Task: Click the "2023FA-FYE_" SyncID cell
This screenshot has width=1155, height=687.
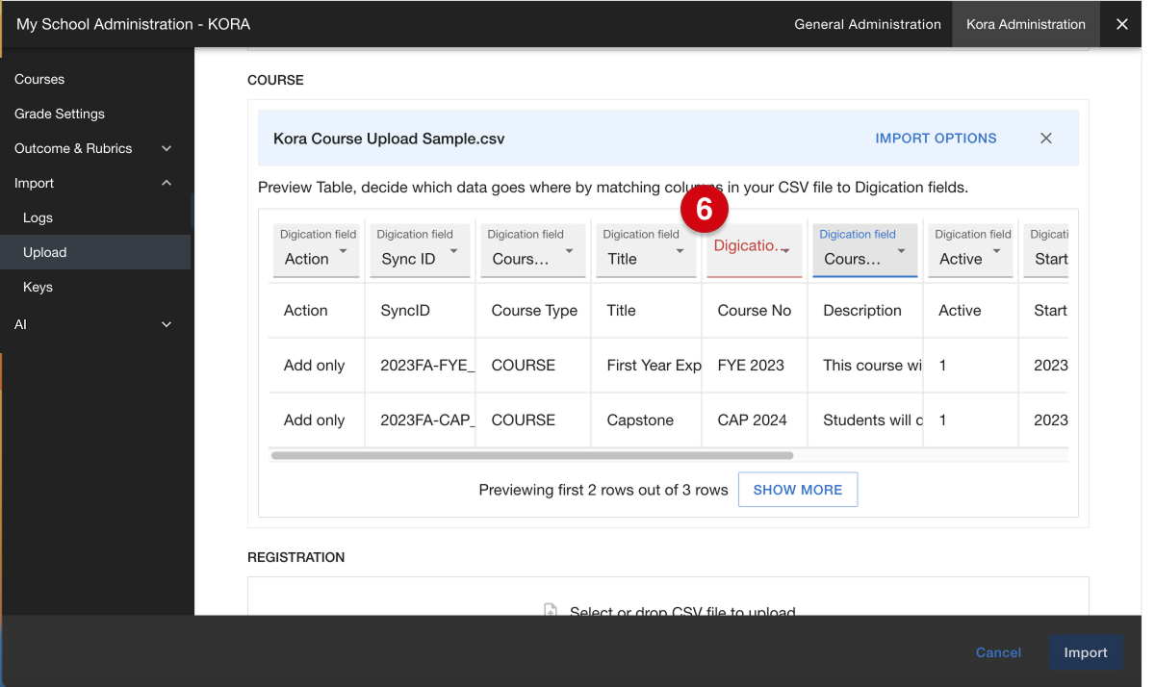Action: pyautogui.click(x=420, y=366)
